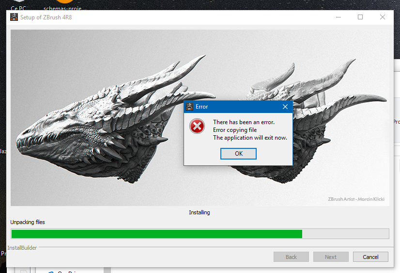Minimize the Setup of ZBrush 4R8 window
400x273 pixels.
tap(338, 17)
